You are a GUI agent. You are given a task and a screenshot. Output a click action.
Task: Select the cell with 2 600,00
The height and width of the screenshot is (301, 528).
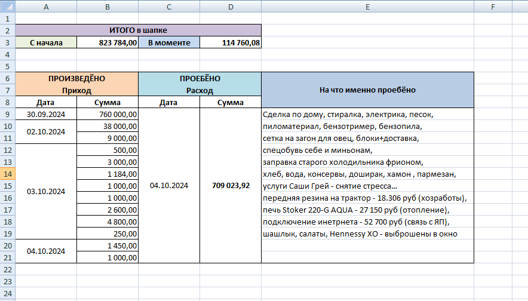(x=108, y=210)
